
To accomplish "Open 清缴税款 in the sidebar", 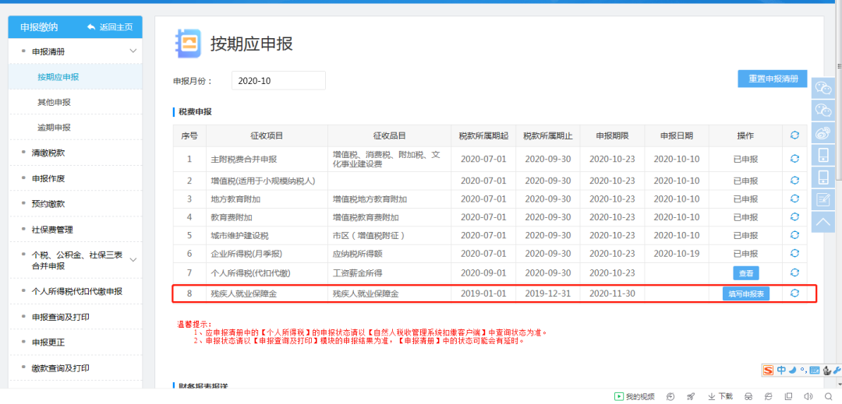I will coord(48,153).
